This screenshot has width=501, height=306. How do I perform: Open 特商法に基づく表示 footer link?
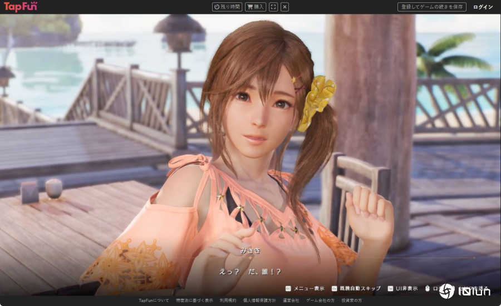pos(194,300)
